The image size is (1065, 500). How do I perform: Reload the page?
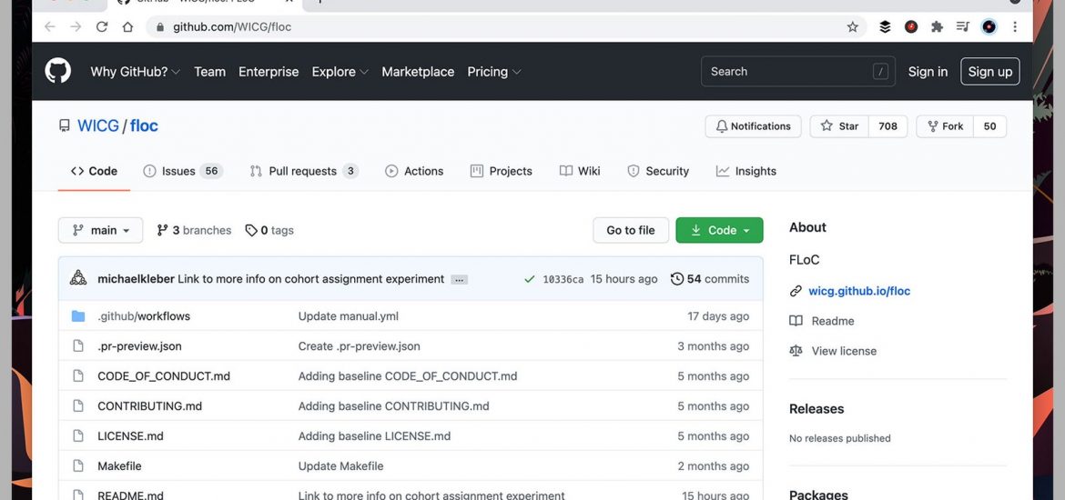(102, 26)
